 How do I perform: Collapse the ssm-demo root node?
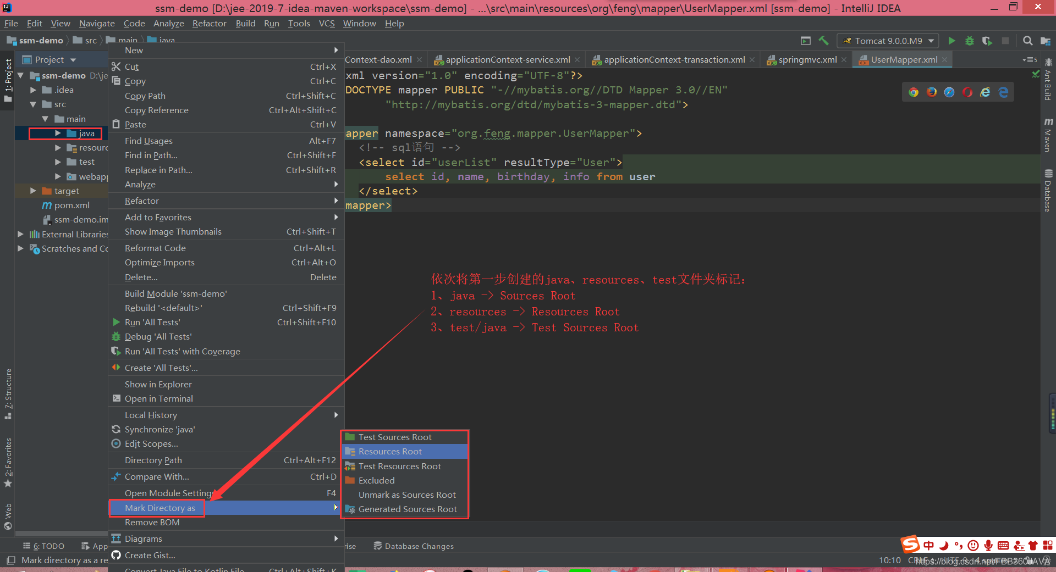(21, 75)
